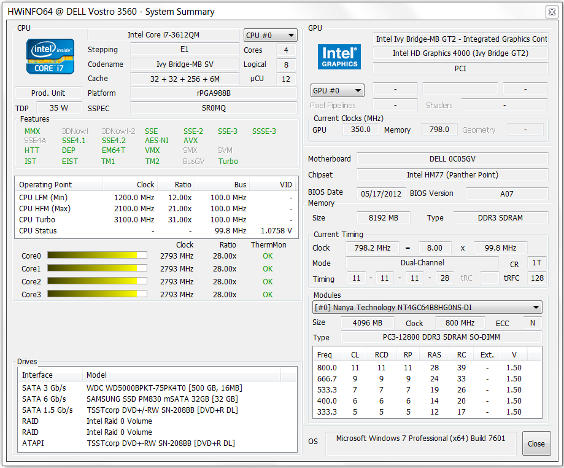
Task: Click the Core3 usage bar
Action: [x=97, y=294]
